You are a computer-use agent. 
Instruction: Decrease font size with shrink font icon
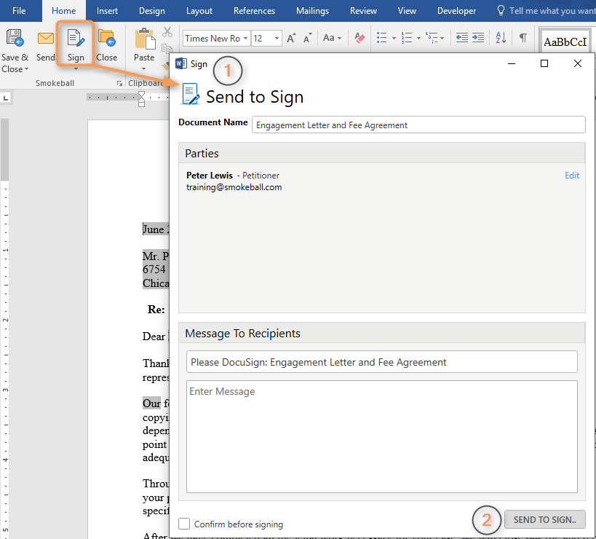tap(307, 38)
